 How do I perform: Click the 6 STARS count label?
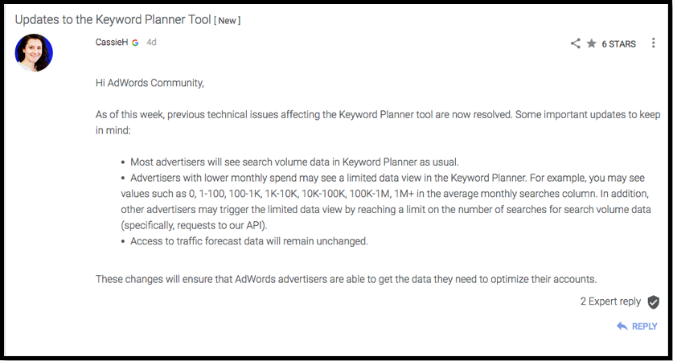pos(618,43)
